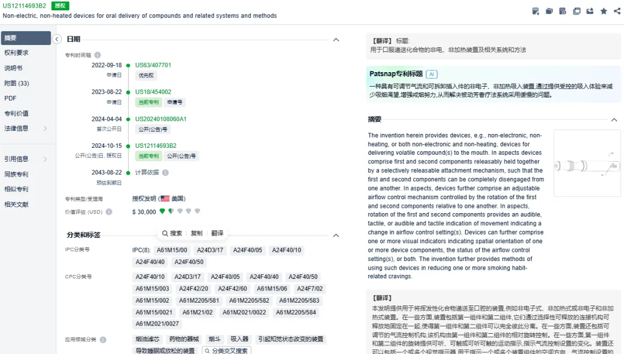Star this patent as favorite
The image size is (624, 354).
tap(604, 11)
